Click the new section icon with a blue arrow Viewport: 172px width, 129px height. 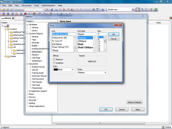pyautogui.click(x=8, y=14)
